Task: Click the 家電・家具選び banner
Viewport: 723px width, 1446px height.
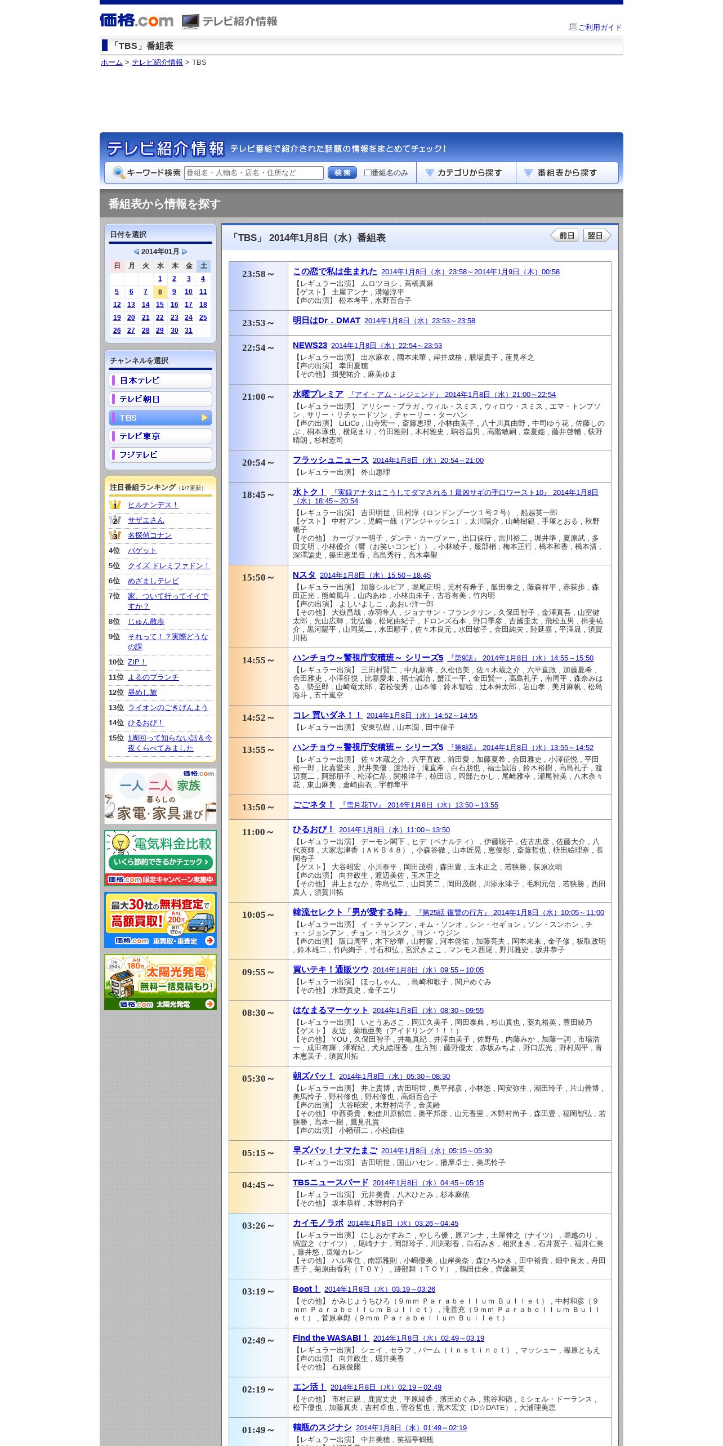Action: [160, 796]
